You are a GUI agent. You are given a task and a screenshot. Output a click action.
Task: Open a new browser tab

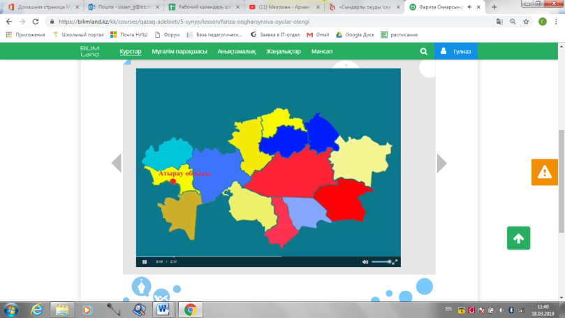tap(494, 7)
